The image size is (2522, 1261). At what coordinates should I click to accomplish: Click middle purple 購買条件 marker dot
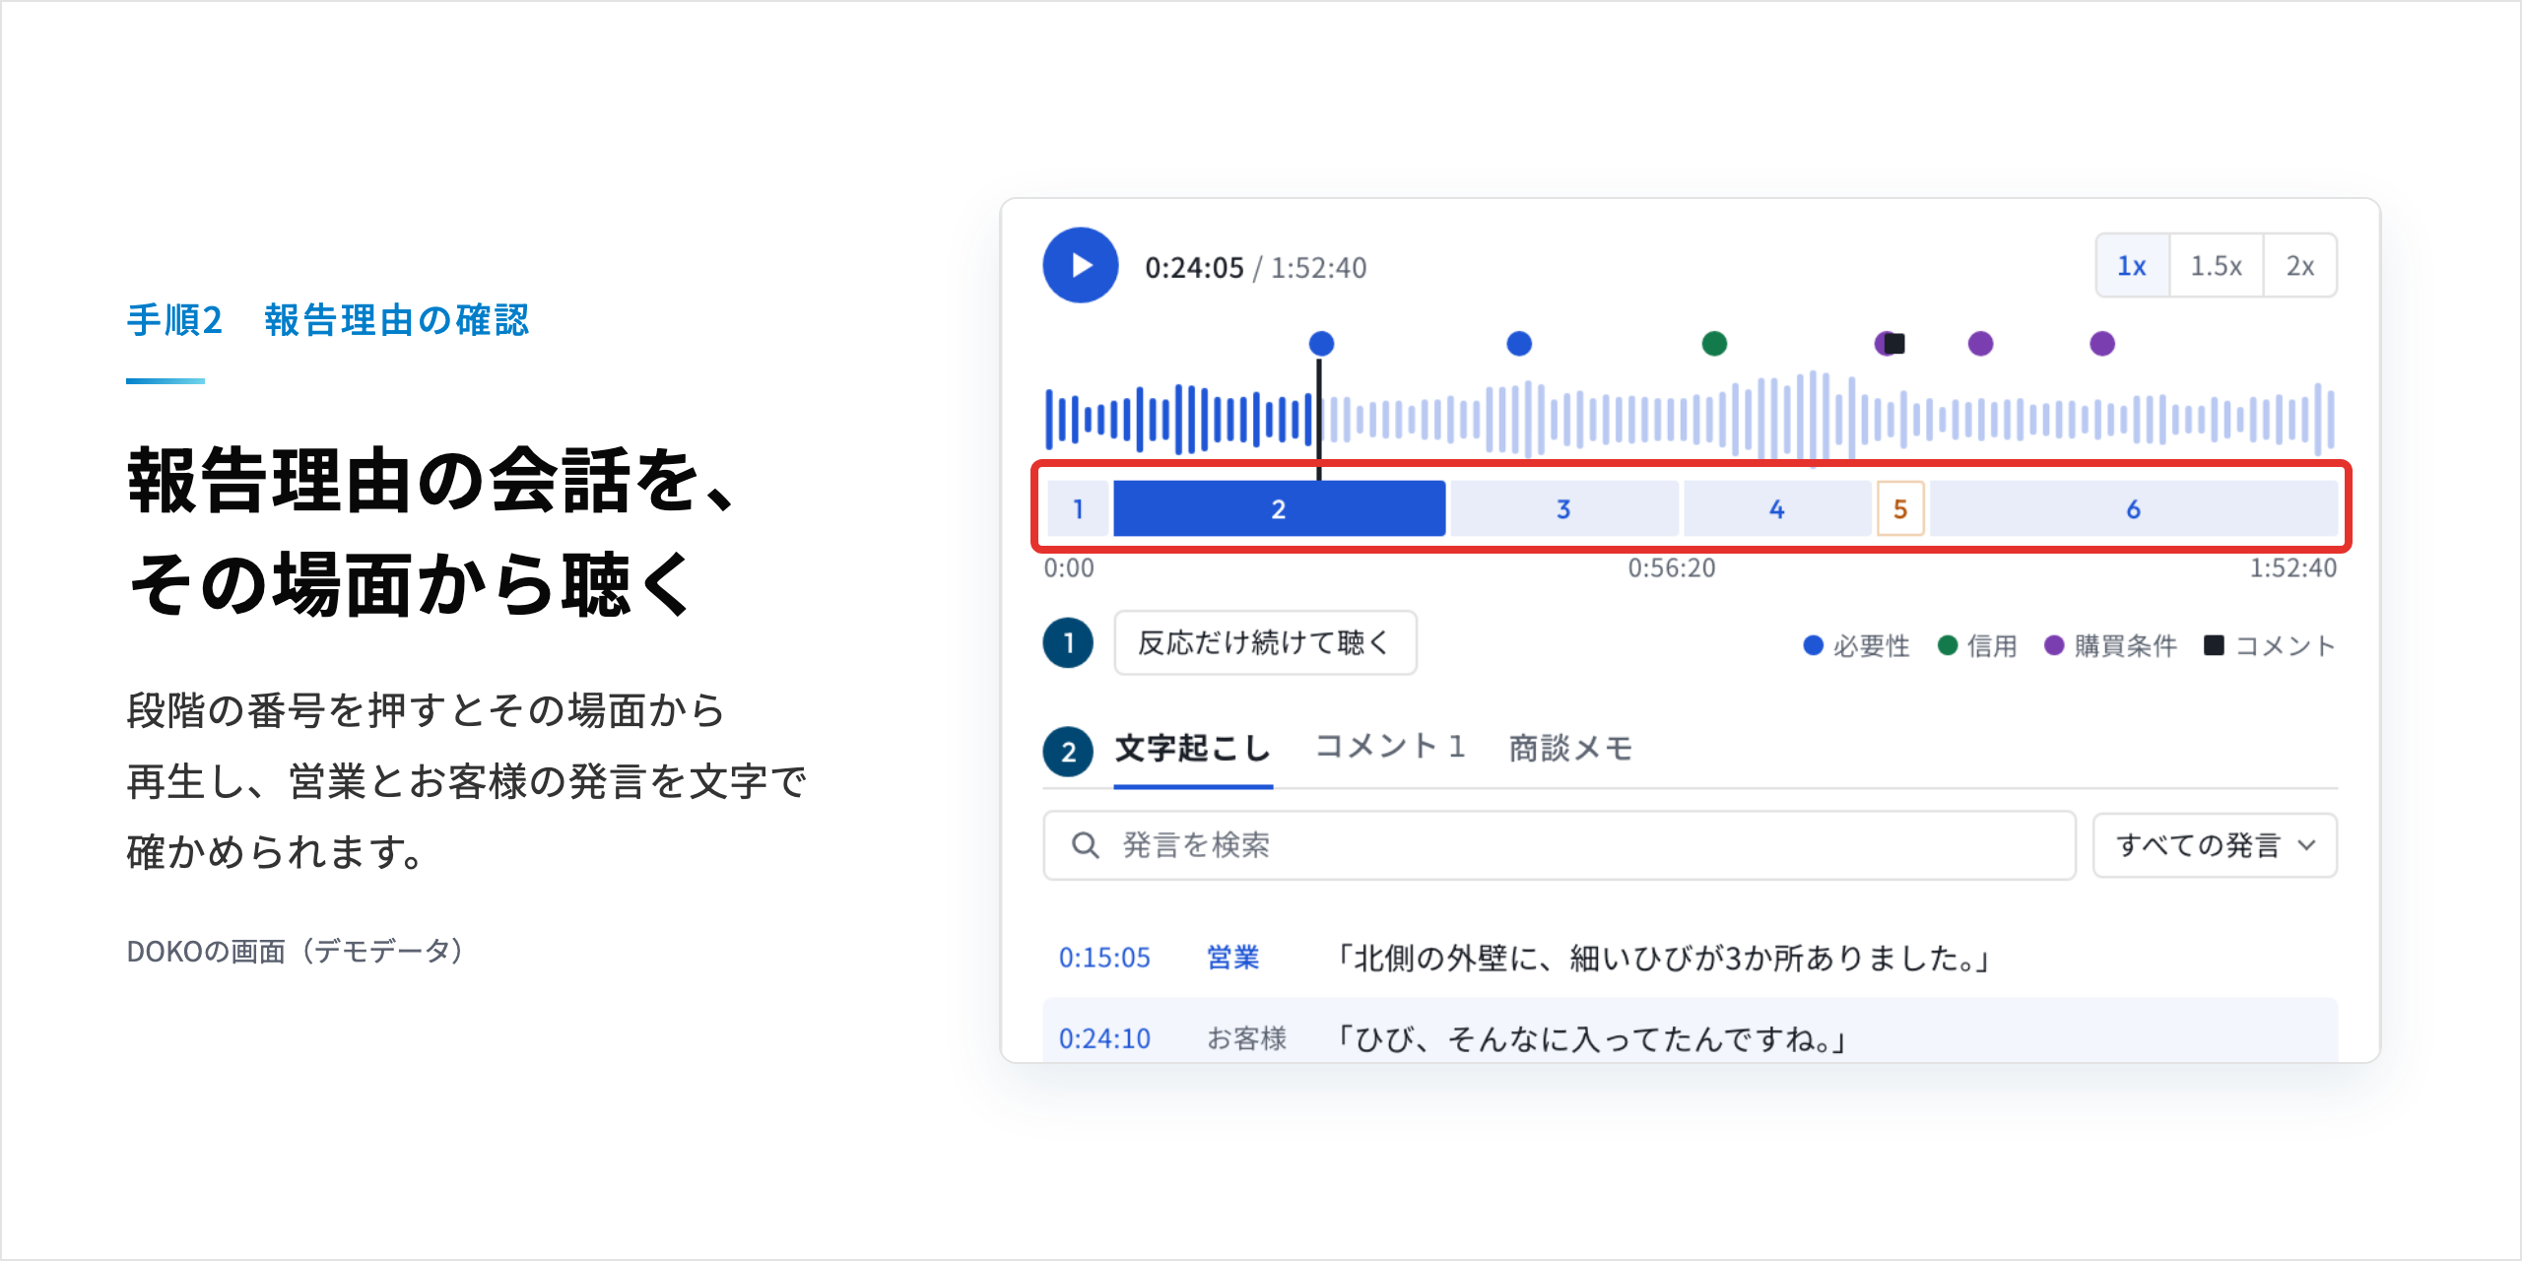click(1980, 344)
